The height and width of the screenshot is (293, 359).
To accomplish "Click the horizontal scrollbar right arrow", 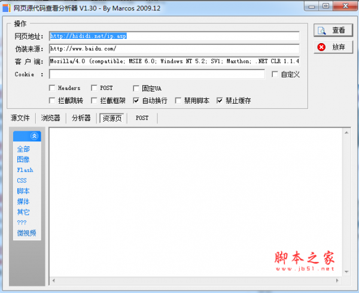I will coord(337,280).
